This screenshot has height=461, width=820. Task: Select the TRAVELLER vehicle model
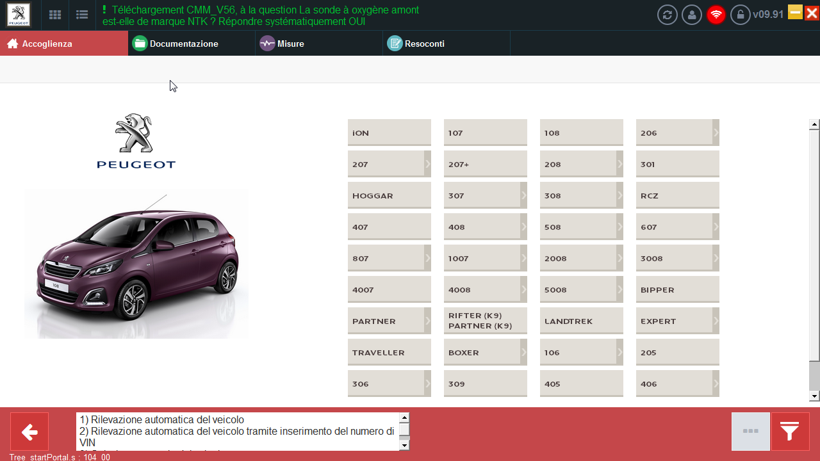click(389, 352)
